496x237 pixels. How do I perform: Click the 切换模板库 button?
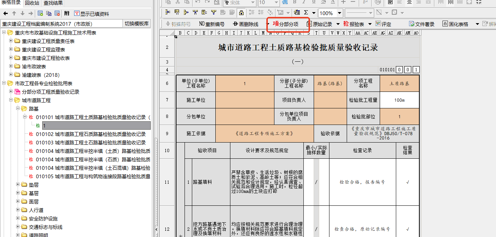136,24
